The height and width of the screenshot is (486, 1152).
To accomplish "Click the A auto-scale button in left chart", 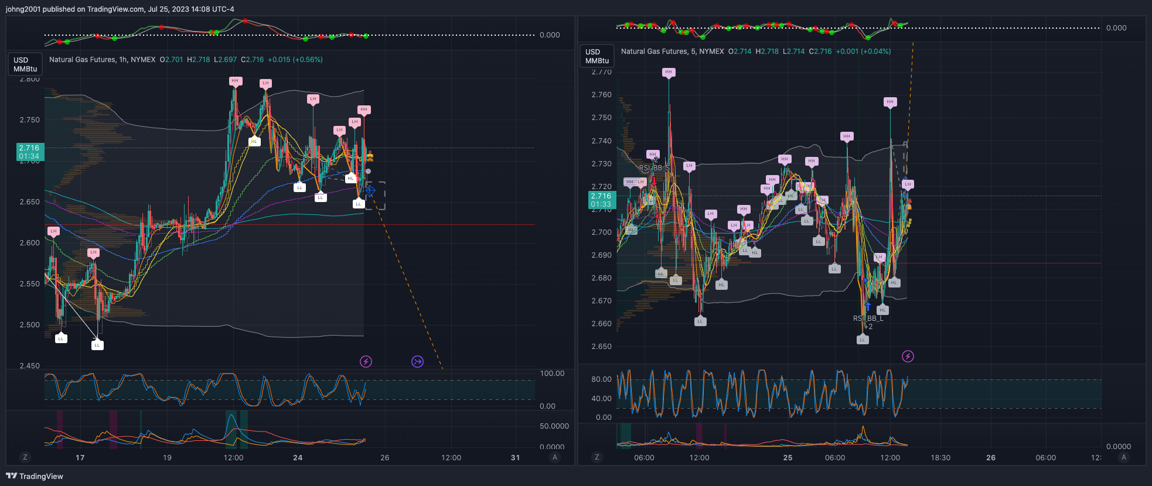I will pyautogui.click(x=554, y=457).
